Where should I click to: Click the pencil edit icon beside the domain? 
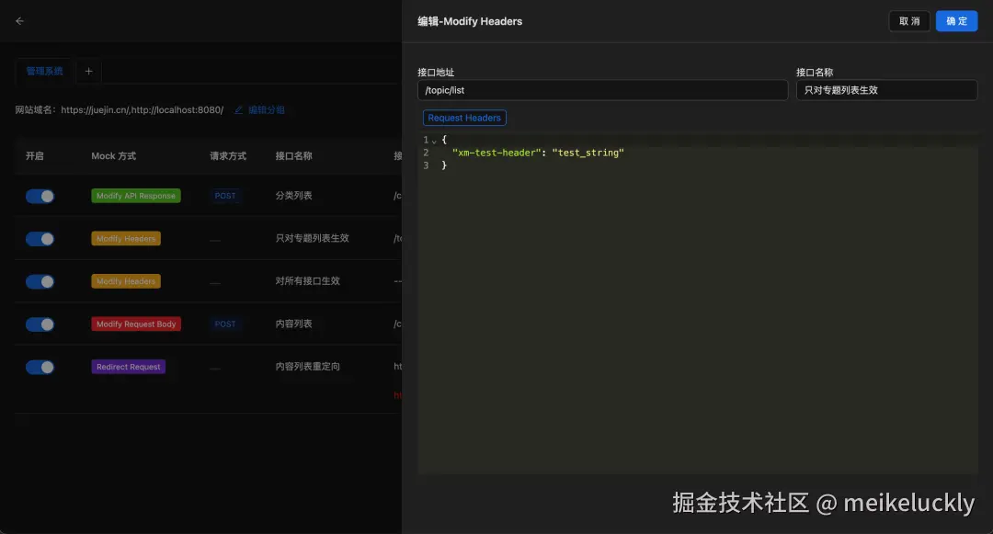(239, 110)
